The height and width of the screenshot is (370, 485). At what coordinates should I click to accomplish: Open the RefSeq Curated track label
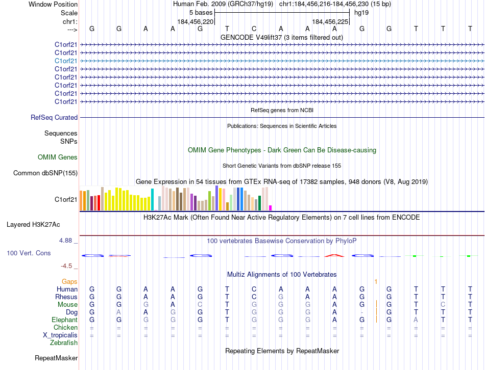[54, 117]
